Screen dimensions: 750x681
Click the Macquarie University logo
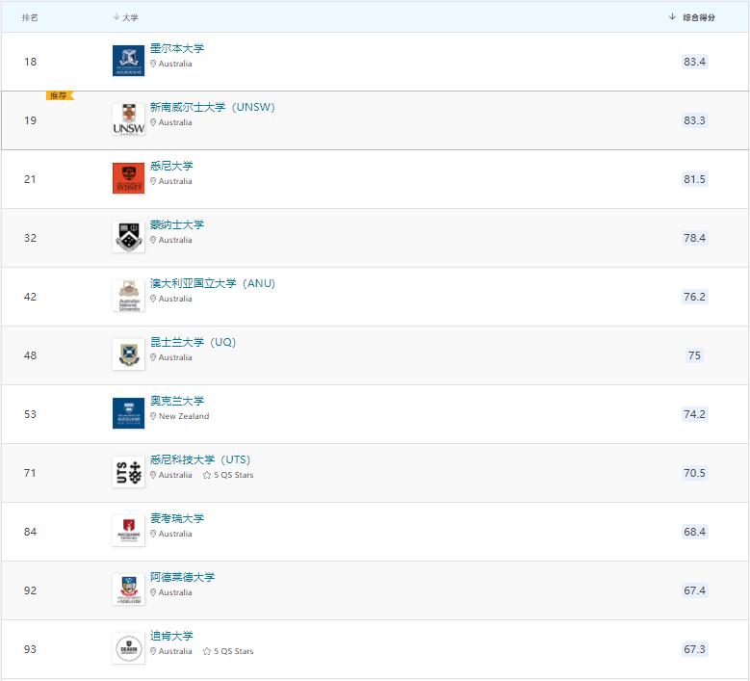128,531
